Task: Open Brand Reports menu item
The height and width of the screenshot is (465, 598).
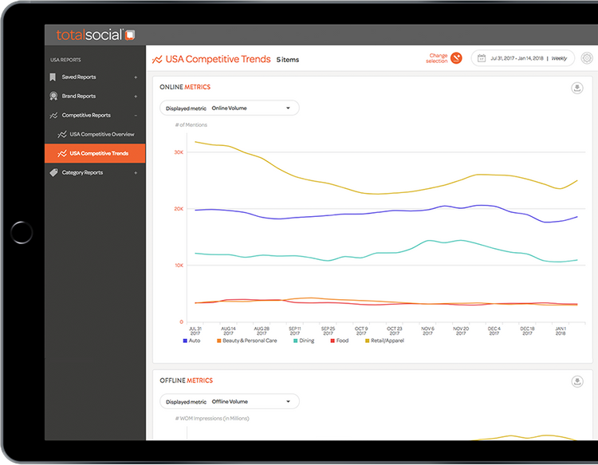Action: 95,97
